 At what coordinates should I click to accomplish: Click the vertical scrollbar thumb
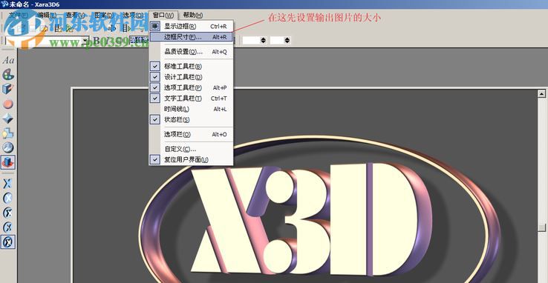point(542,227)
